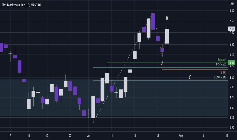
Task: Select the 4.15 price axis label
Action: coord(232,117)
